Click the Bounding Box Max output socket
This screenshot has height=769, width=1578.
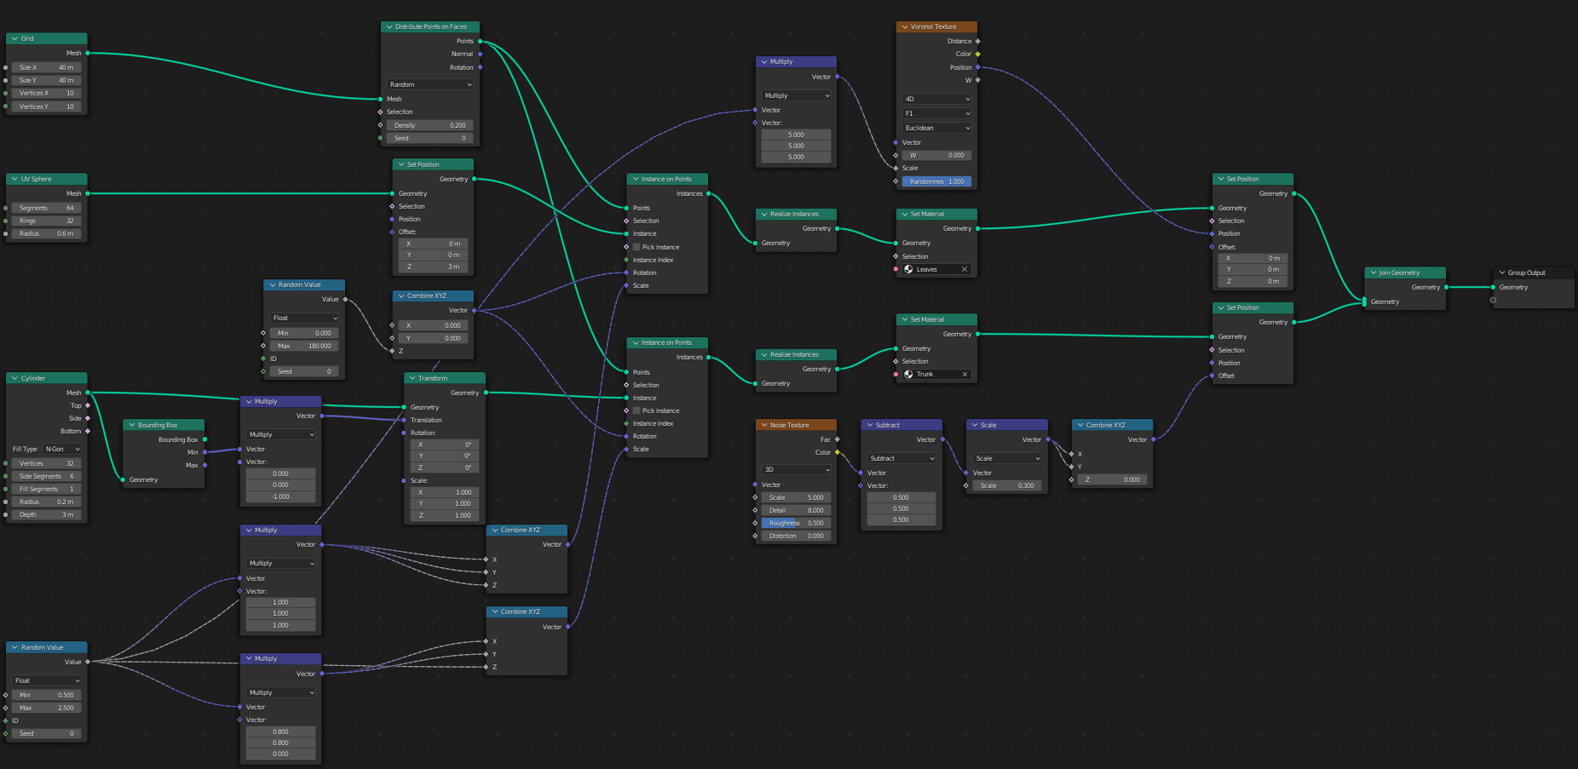204,465
